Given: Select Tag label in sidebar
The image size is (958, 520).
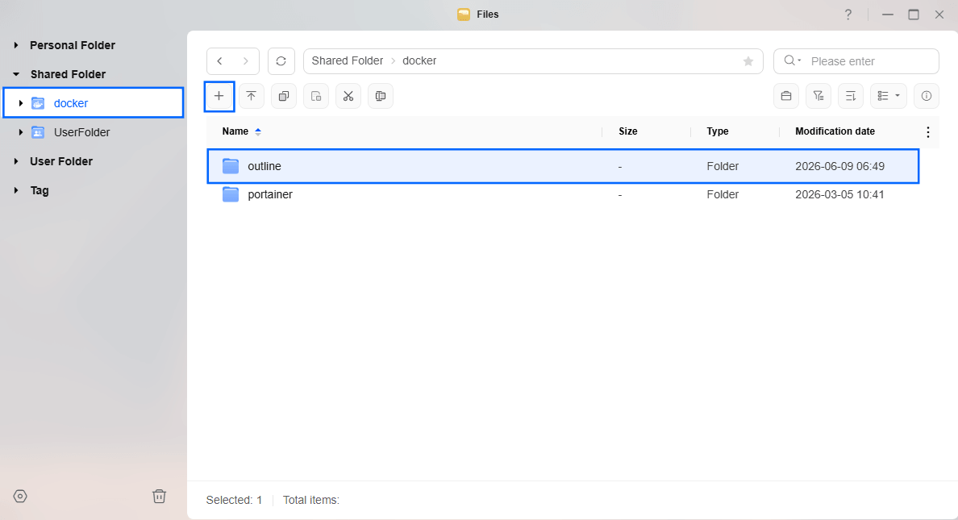Looking at the screenshot, I should (40, 190).
